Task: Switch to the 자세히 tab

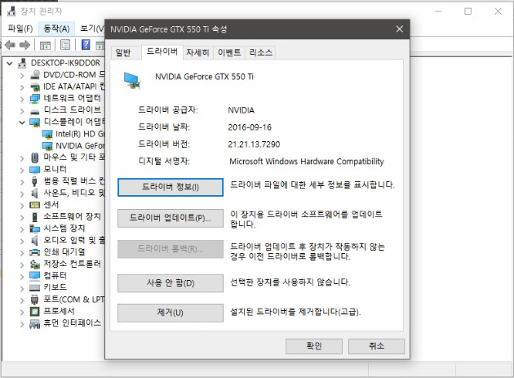Action: pyautogui.click(x=197, y=52)
